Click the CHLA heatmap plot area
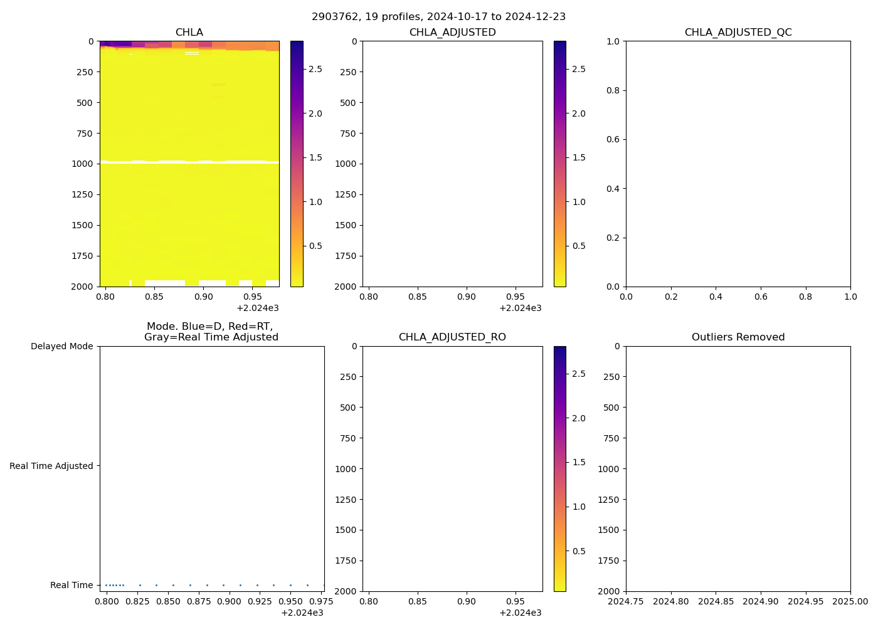 pos(189,188)
